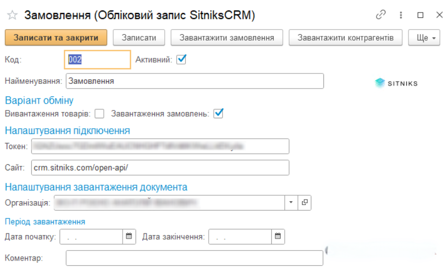Click the Записати button
This screenshot has width=446, height=272.
(139, 38)
